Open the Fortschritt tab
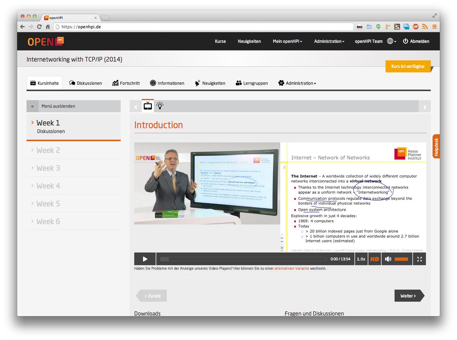Viewport: 457px width, 340px height. point(126,83)
